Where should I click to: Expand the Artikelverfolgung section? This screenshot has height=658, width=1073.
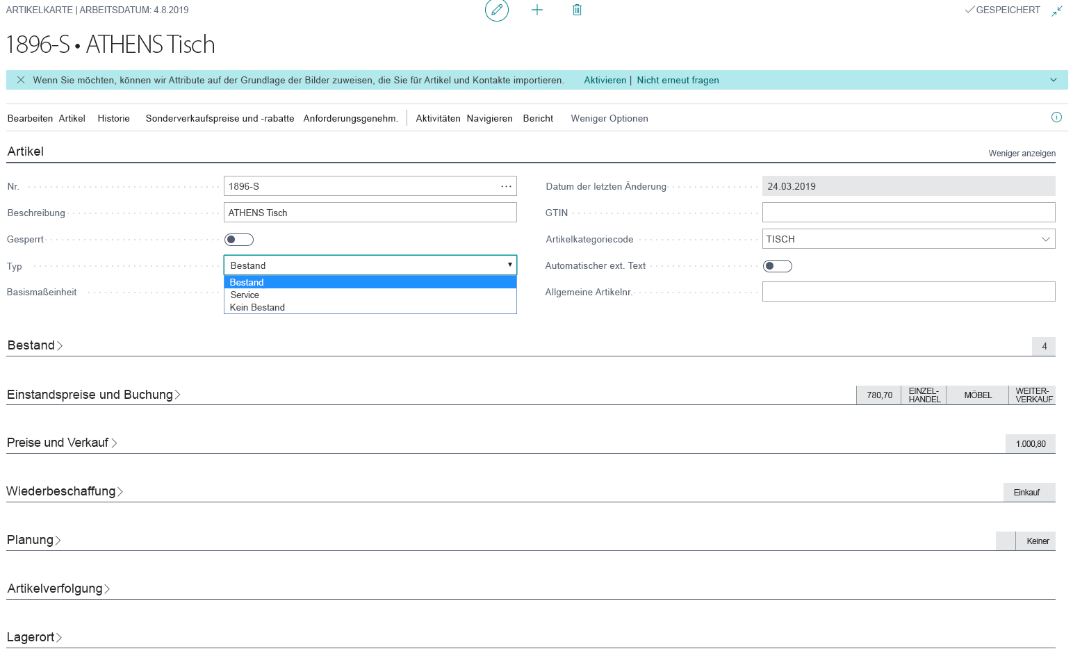tap(58, 589)
